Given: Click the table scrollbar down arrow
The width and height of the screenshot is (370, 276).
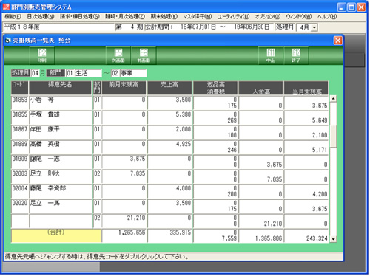Looking at the screenshot, I should (x=333, y=239).
